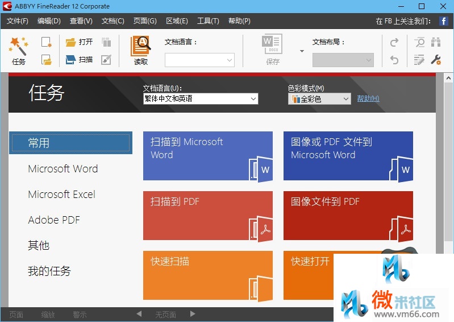
Task: Click the image edit icon next to 扫描
Action: point(106,60)
